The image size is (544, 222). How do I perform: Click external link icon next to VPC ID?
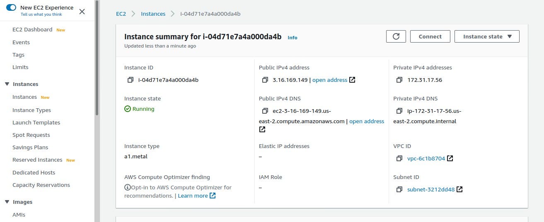(x=450, y=158)
